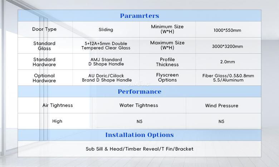
Task: Click the Standard Glass label
Action: coord(44,46)
